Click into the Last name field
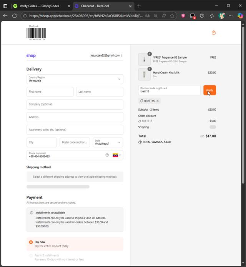 (x=100, y=92)
